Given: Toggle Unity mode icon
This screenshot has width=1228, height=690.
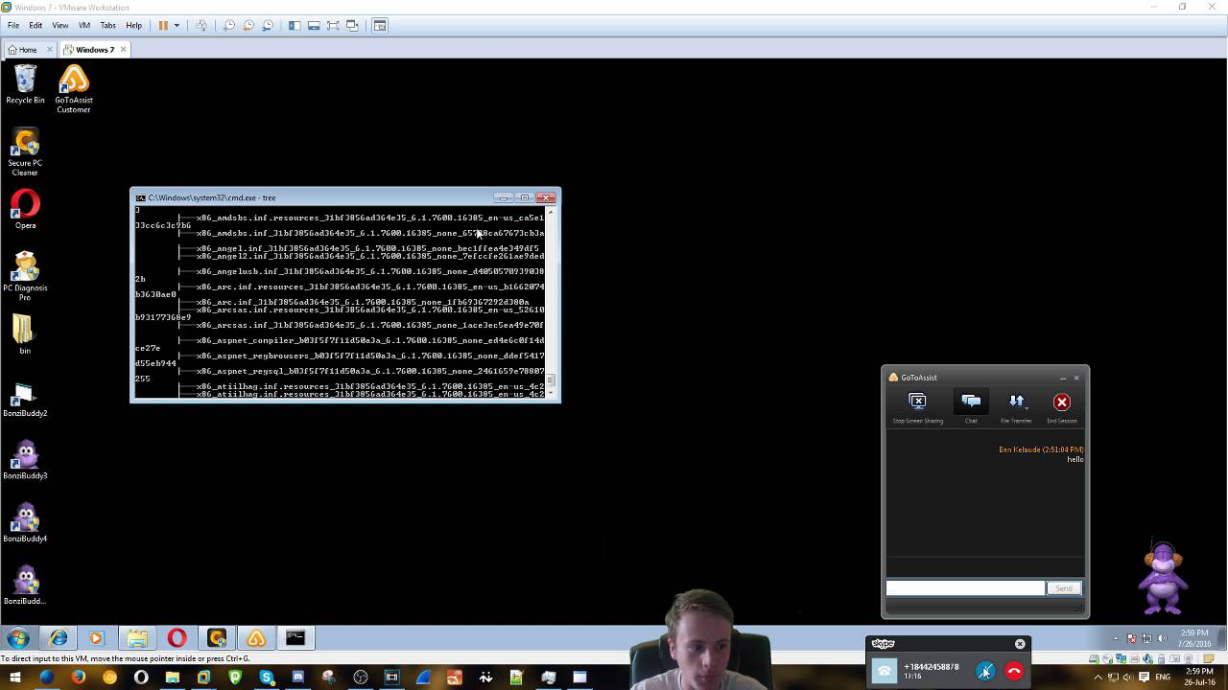Looking at the screenshot, I should point(352,26).
